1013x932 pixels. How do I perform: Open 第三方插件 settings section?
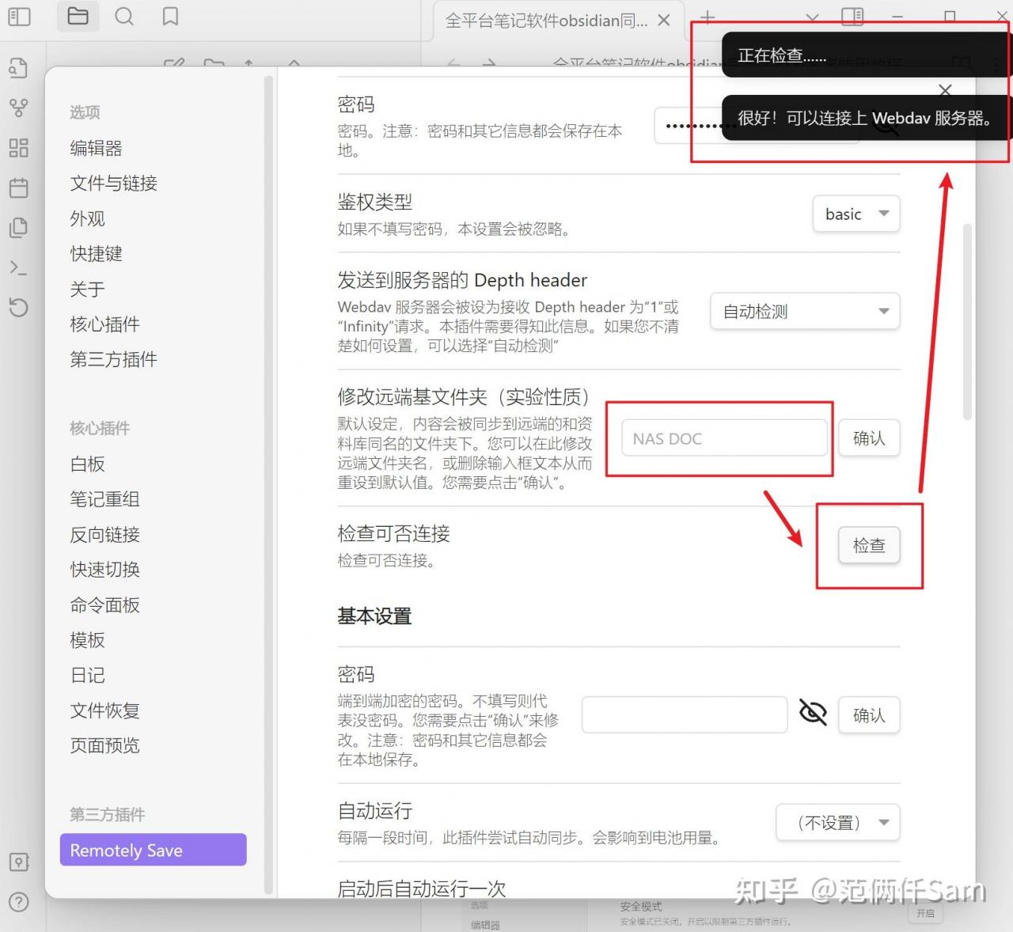tap(113, 359)
